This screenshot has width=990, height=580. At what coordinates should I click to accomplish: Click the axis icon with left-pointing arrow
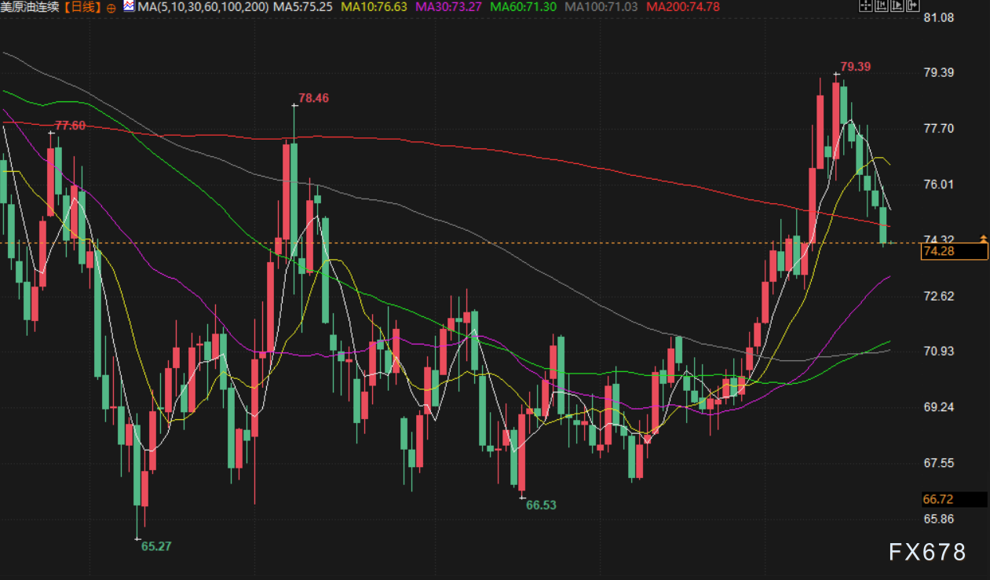coord(881,7)
